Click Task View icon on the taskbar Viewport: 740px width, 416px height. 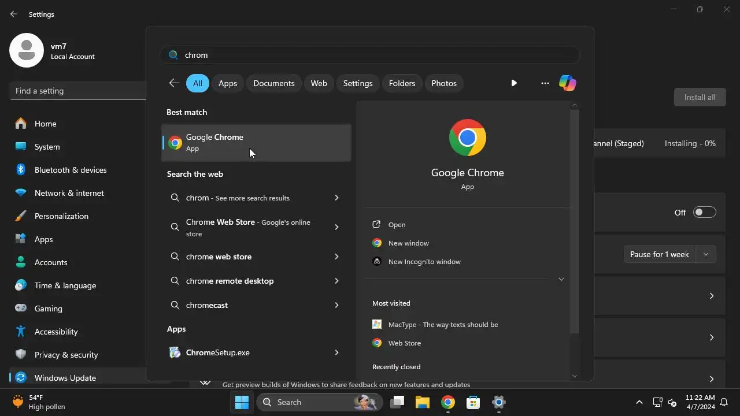tap(397, 402)
